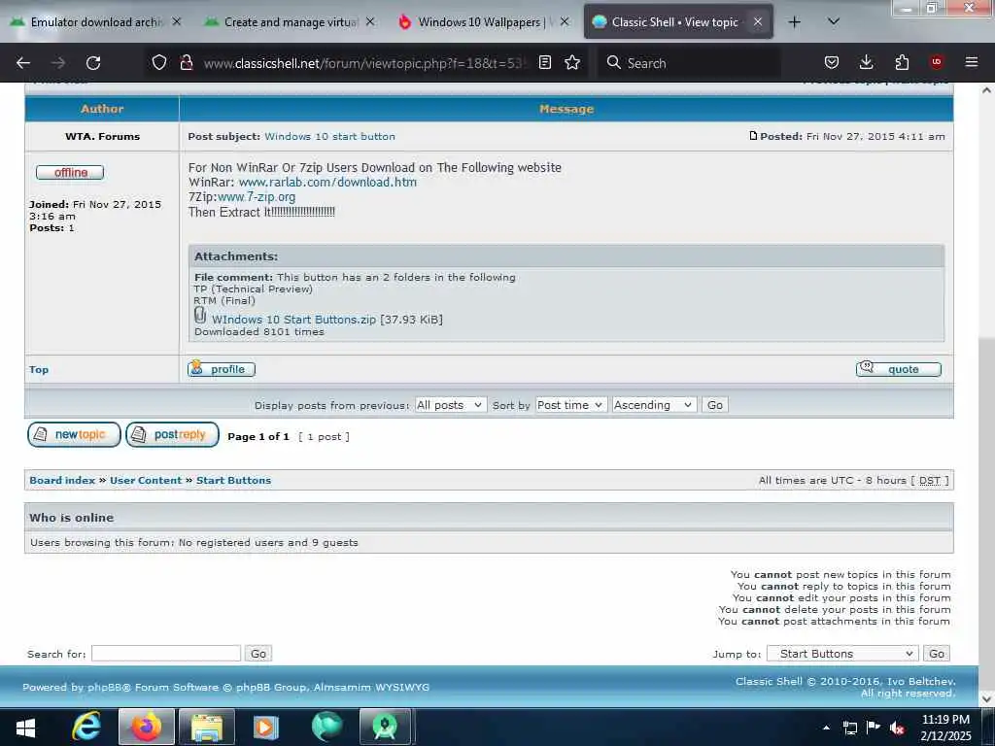Image resolution: width=995 pixels, height=746 pixels.
Task: Expand the Ascending order dropdown
Action: (654, 405)
